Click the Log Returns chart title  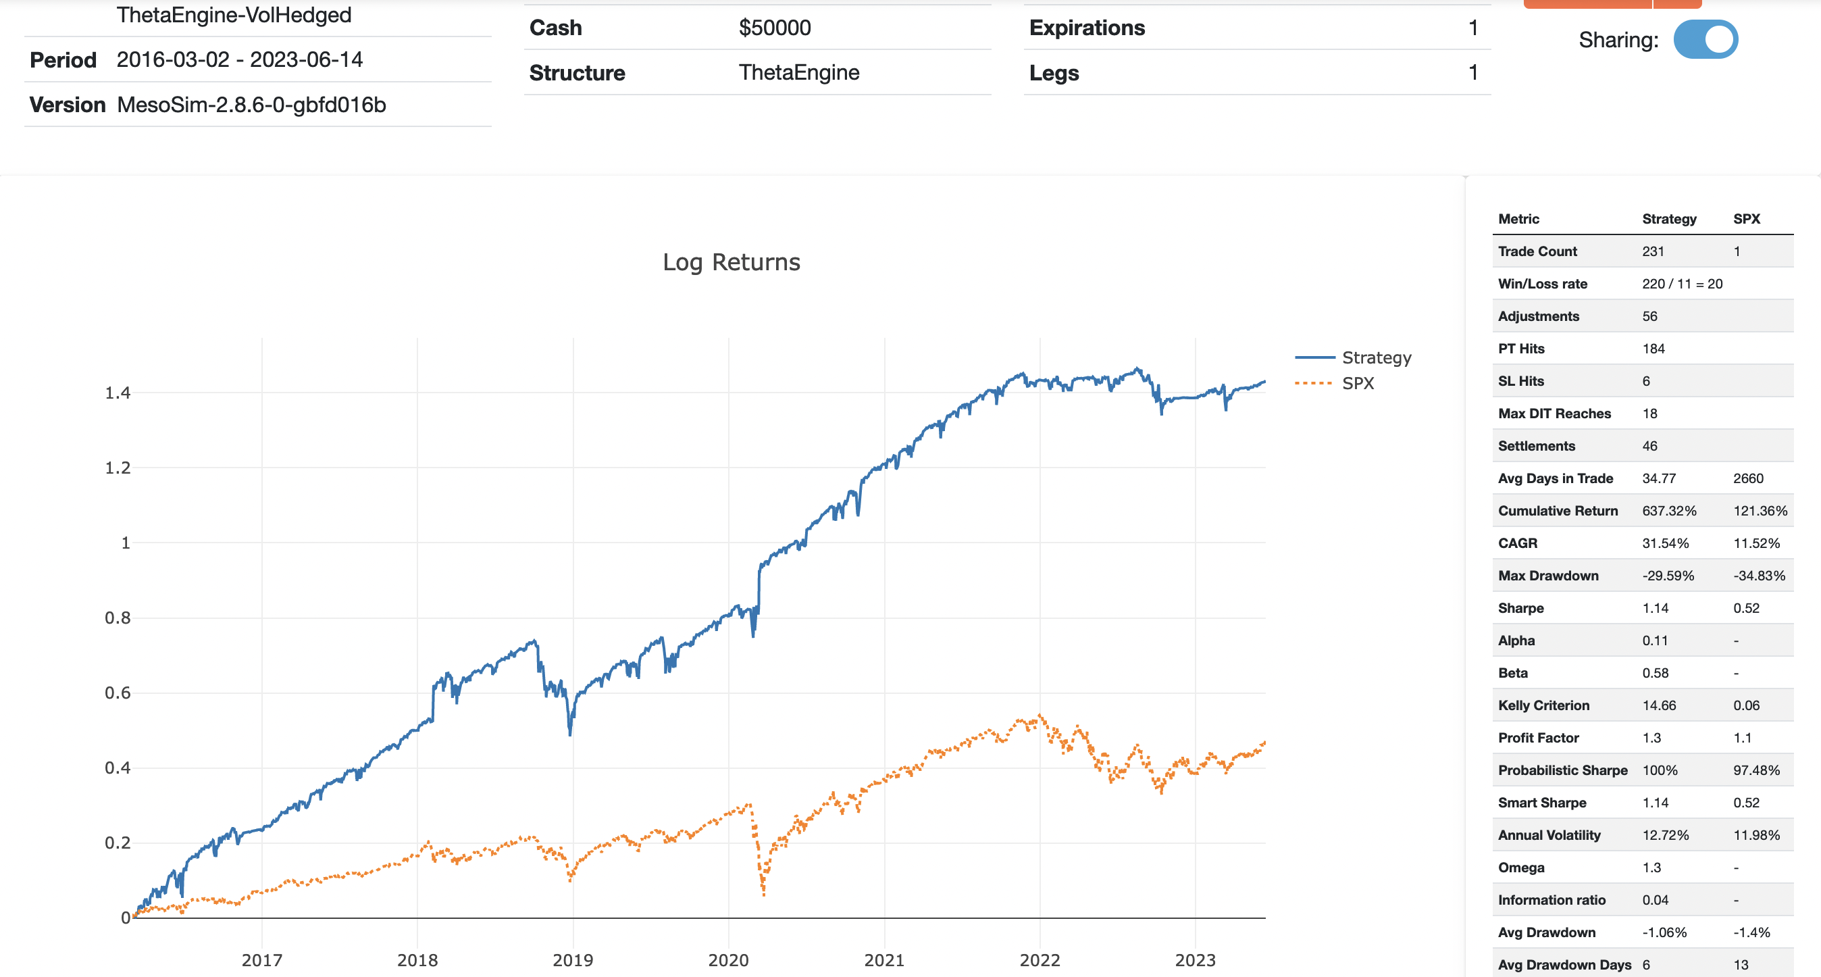pyautogui.click(x=731, y=261)
